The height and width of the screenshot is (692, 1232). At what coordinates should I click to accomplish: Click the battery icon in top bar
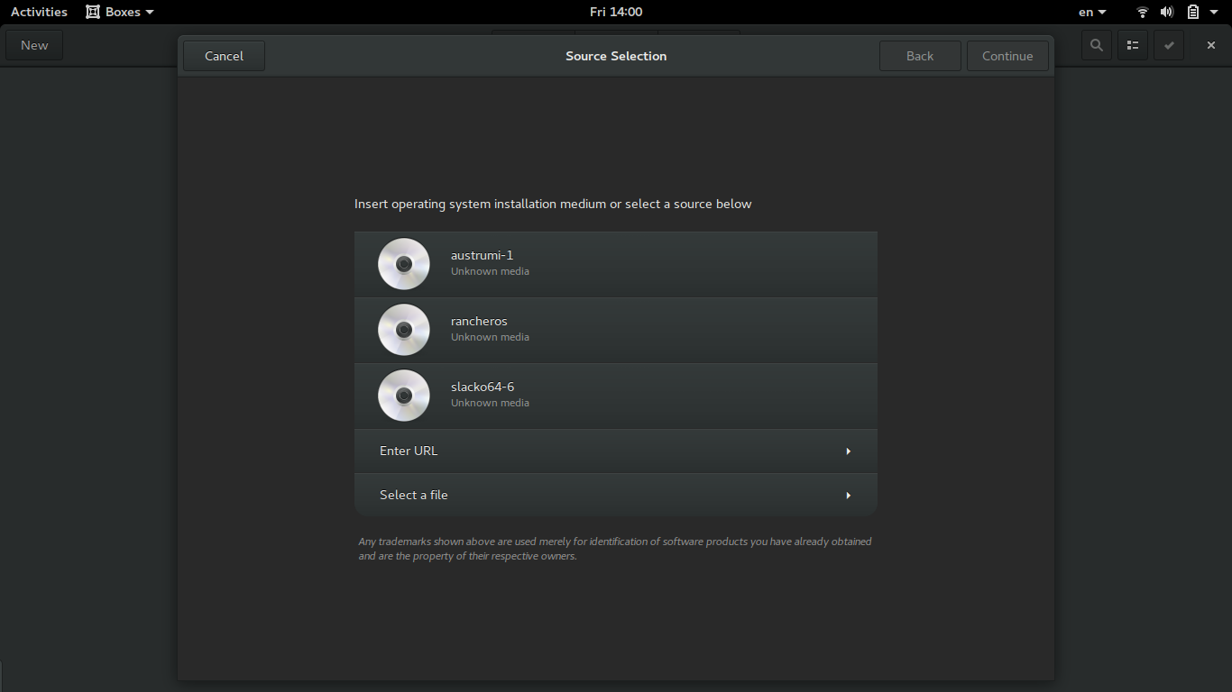(x=1193, y=12)
